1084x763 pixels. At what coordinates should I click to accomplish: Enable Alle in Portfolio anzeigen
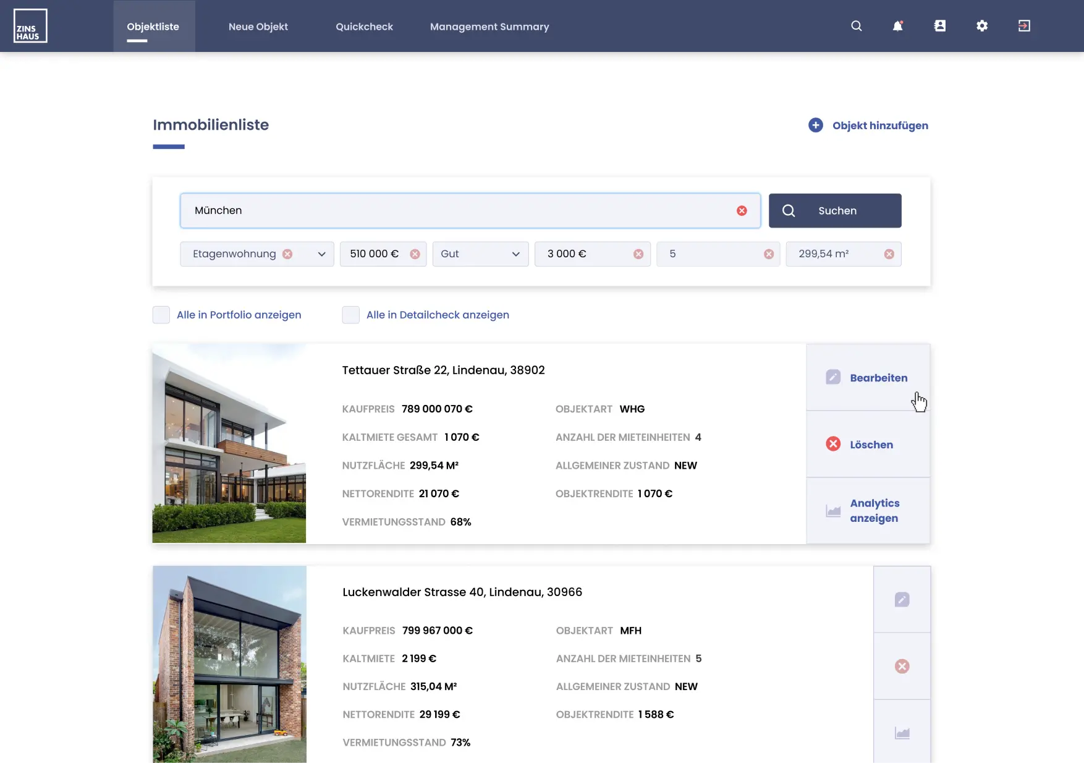pyautogui.click(x=161, y=315)
